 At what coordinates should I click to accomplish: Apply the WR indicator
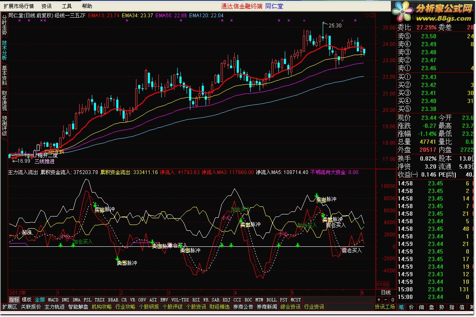pos(206,300)
